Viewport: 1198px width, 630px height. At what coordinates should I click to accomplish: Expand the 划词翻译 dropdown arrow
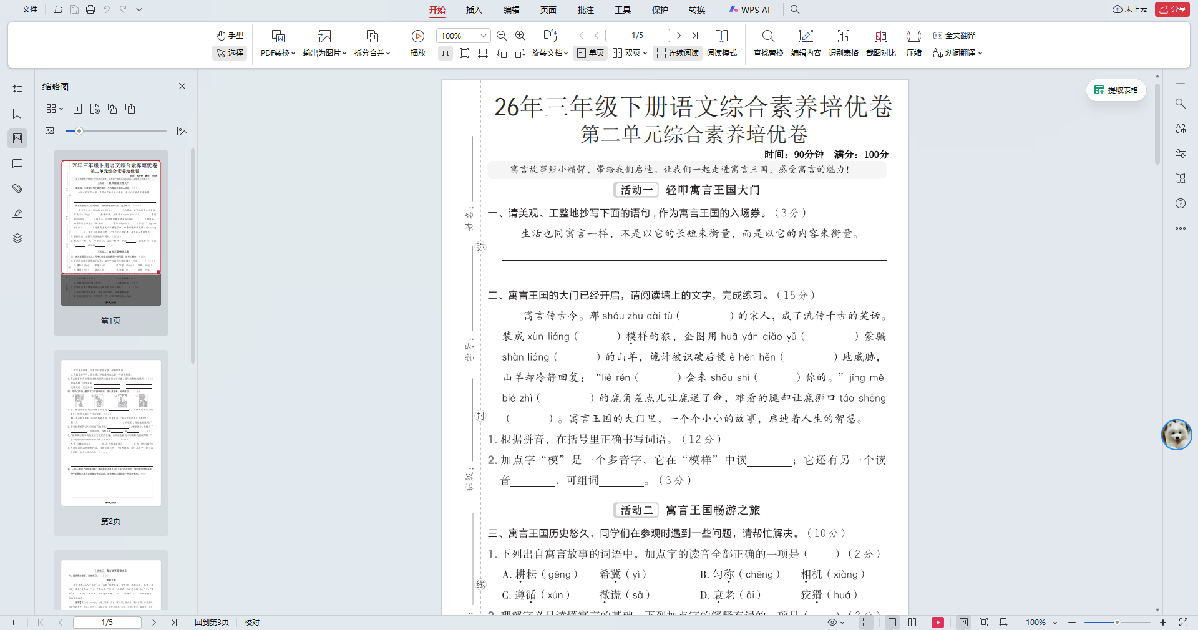(x=979, y=54)
